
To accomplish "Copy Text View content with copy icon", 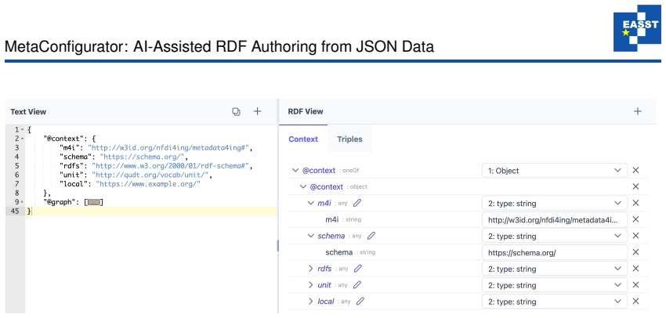I will tap(236, 112).
